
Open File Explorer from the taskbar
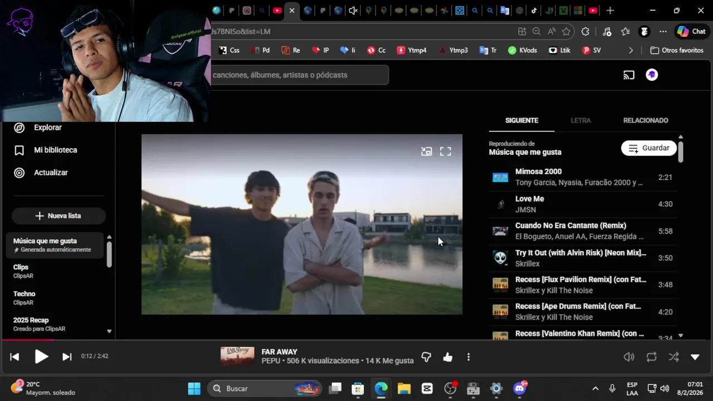404,388
